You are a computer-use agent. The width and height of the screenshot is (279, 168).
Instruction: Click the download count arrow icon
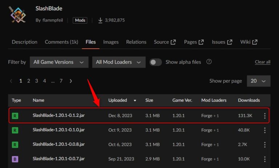click(x=100, y=20)
